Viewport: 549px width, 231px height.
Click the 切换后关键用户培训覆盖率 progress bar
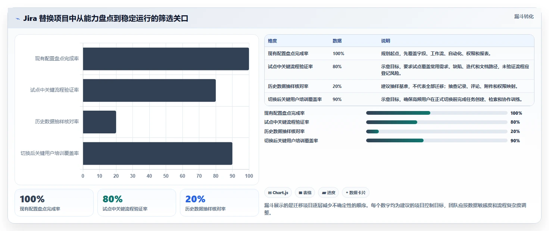click(437, 140)
